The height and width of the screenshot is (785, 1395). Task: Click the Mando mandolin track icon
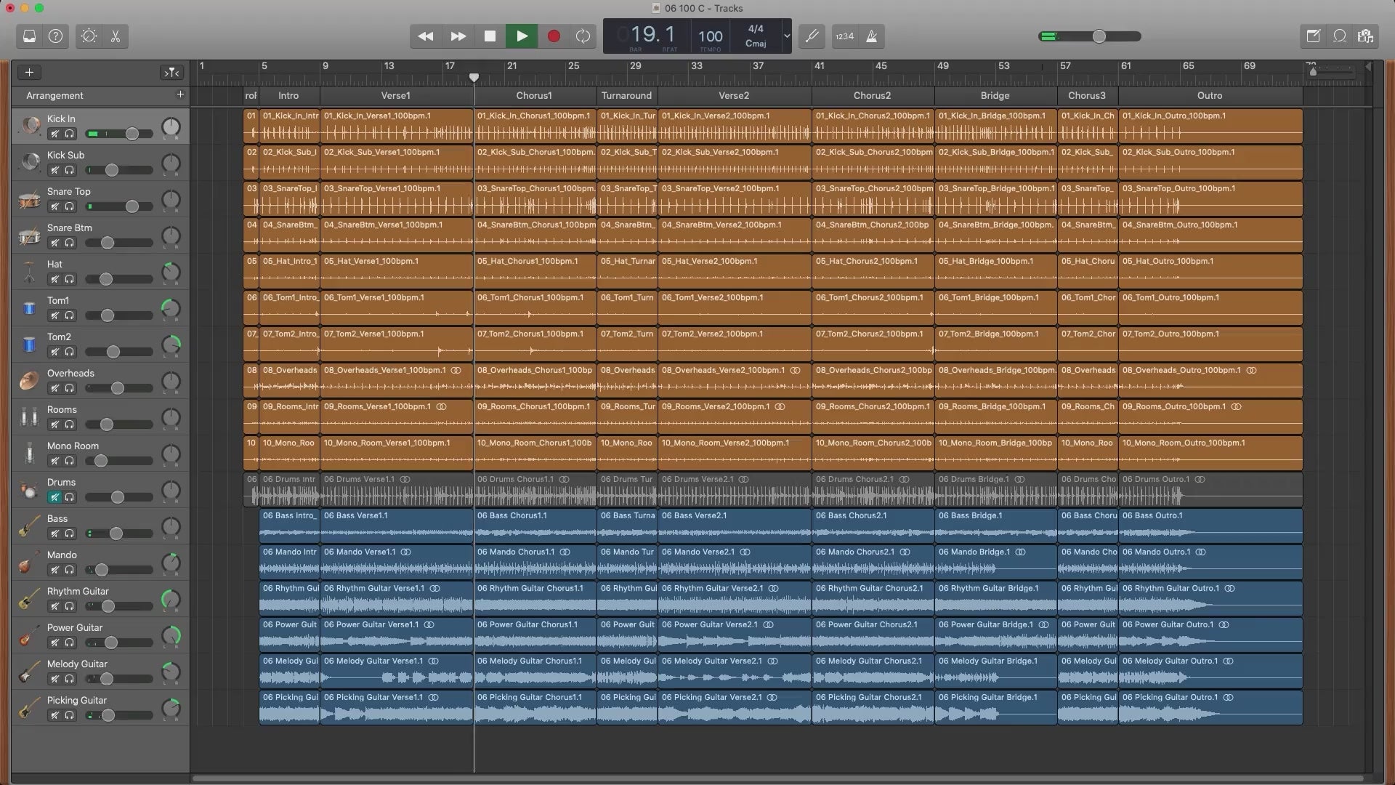pos(30,563)
